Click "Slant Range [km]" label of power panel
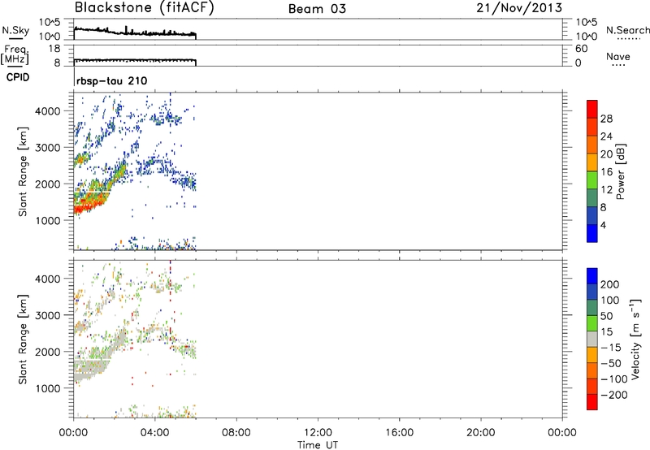The width and height of the screenshot is (650, 450). [x=23, y=171]
